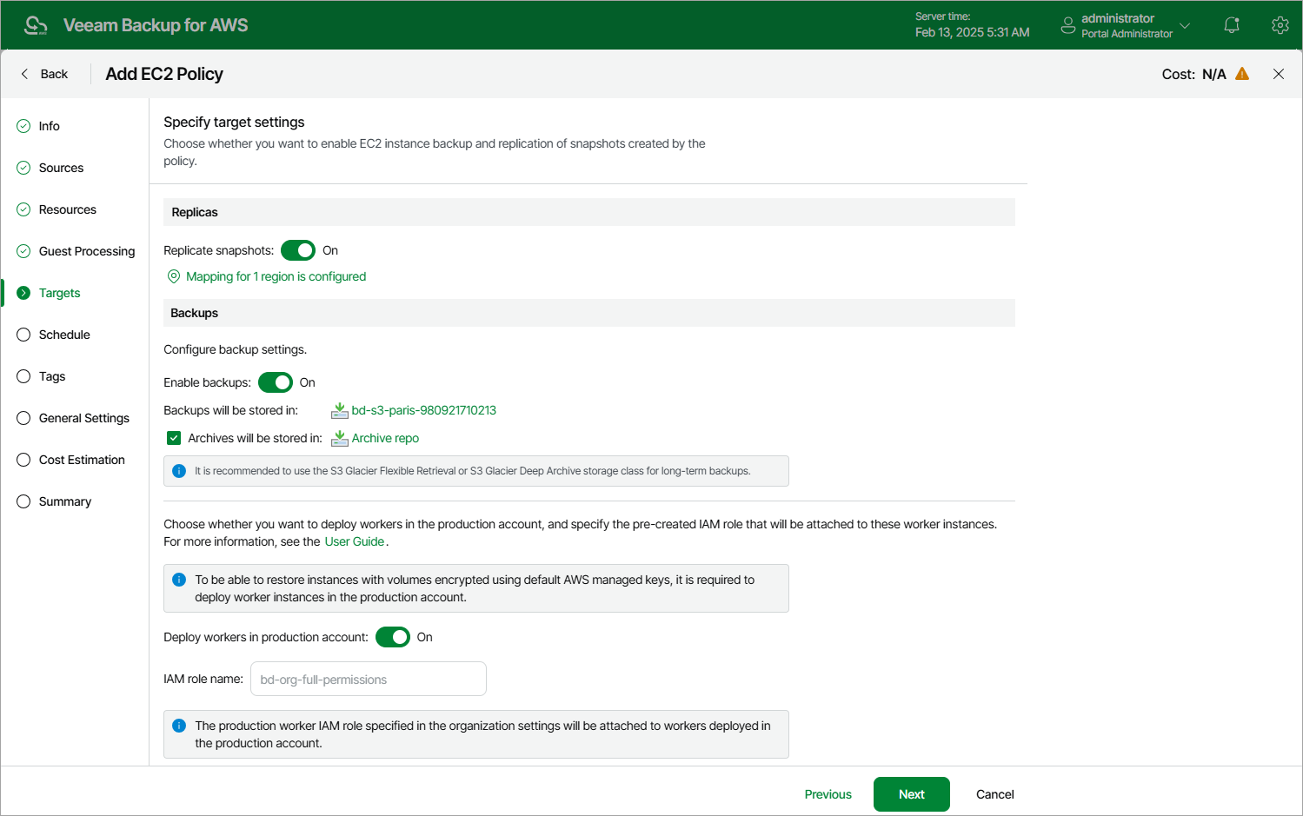Click the IAM role name field
This screenshot has width=1303, height=816.
coord(369,679)
